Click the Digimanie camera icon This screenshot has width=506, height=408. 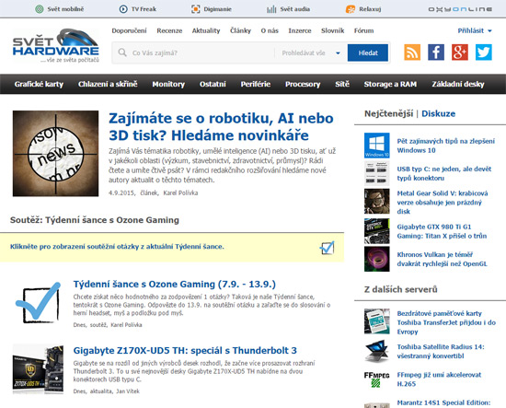pos(196,9)
